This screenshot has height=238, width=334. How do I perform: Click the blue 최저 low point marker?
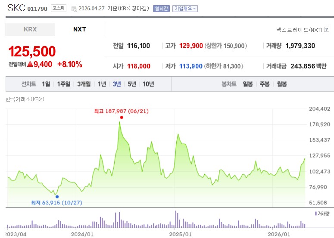point(57,197)
